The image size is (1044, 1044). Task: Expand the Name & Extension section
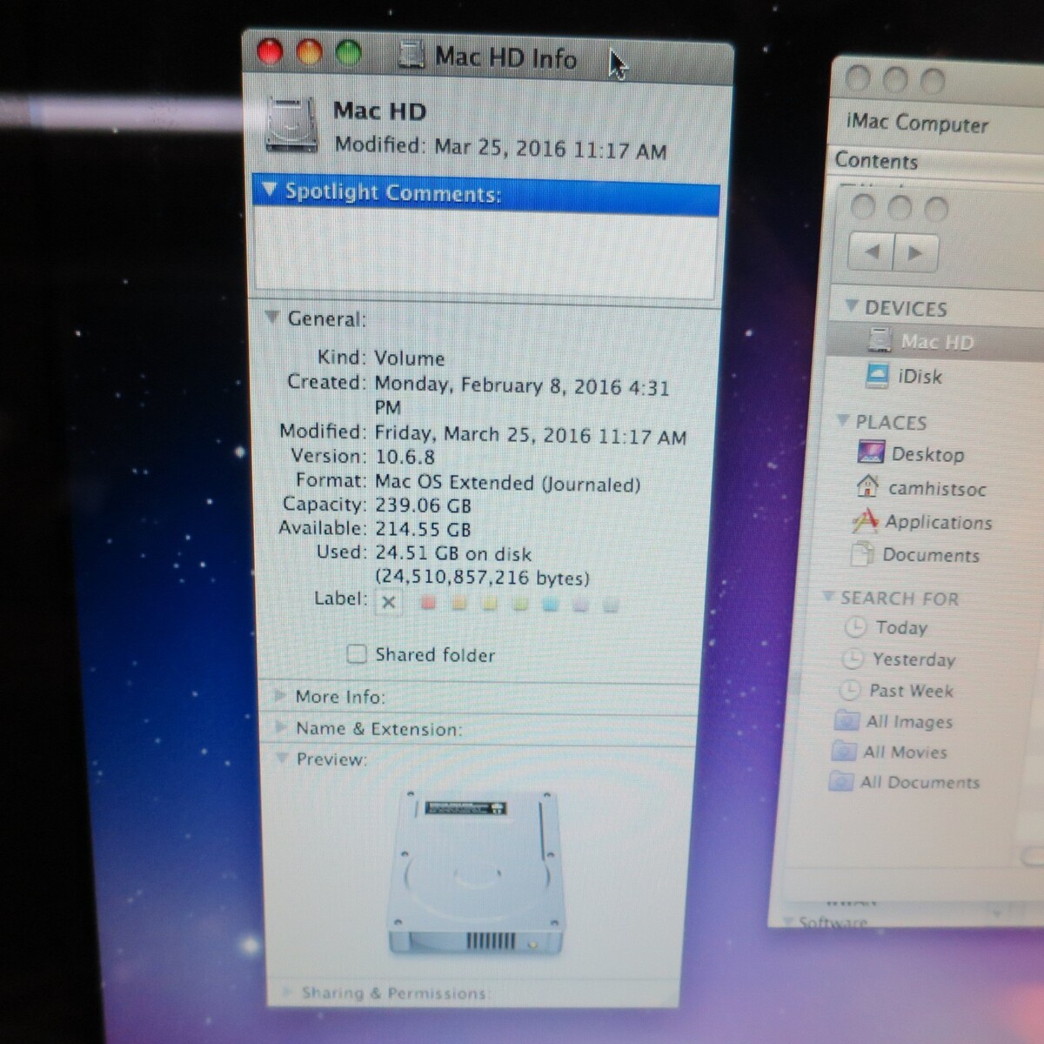(x=280, y=727)
